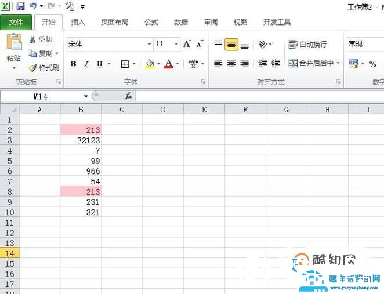Switch to the 审阅 Review tab
Viewport: 384px width, 294px height.
pos(211,22)
